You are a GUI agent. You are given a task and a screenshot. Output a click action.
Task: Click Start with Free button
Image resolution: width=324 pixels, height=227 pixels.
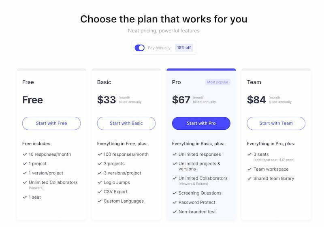pyautogui.click(x=51, y=123)
